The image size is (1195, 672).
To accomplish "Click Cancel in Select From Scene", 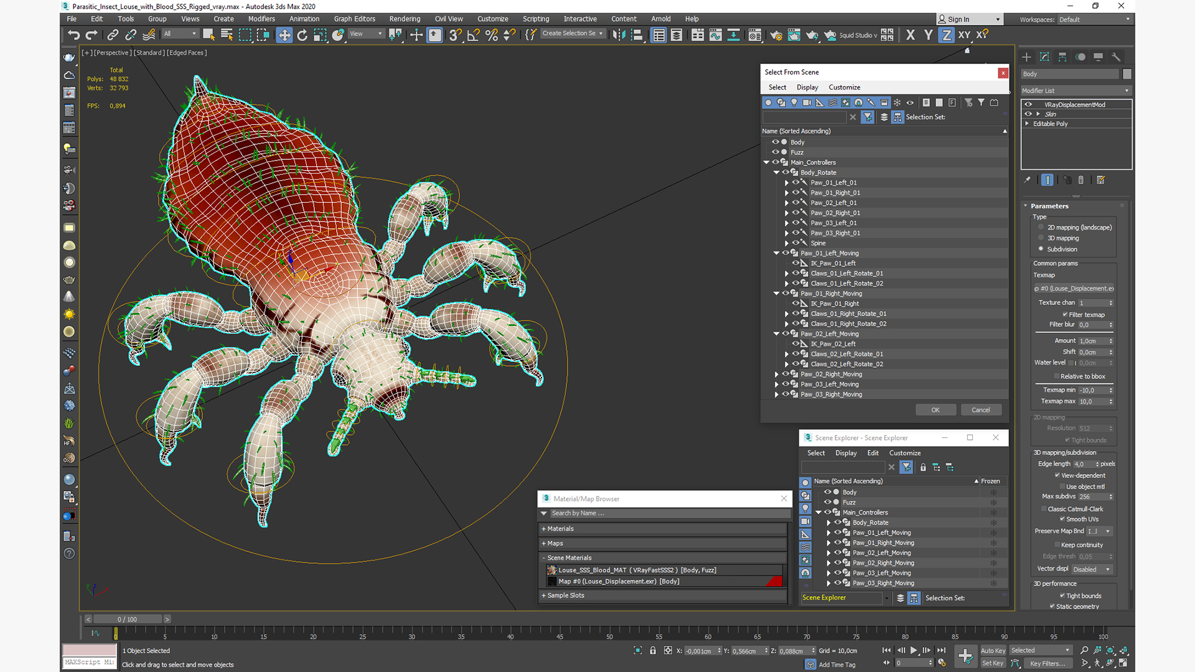I will (x=981, y=410).
